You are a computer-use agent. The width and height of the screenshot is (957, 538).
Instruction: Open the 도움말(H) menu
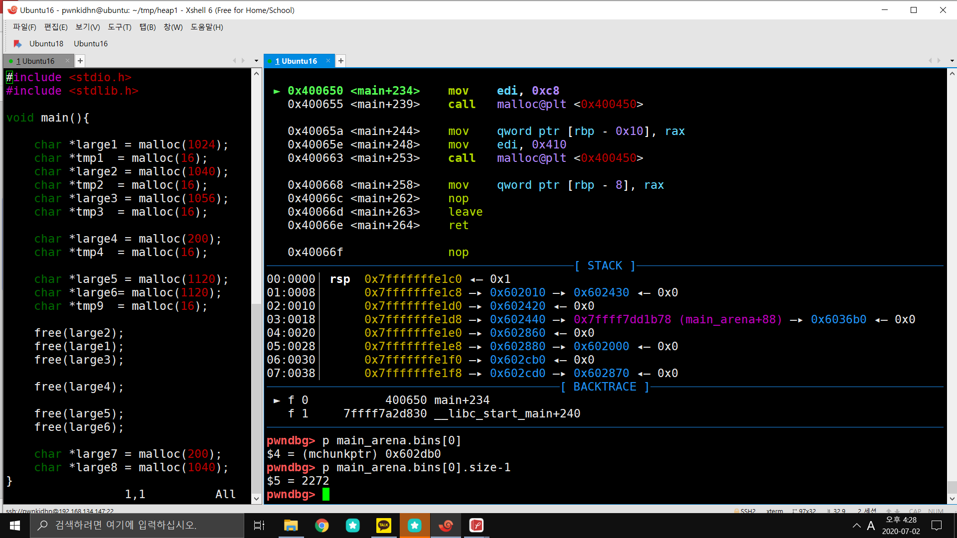[x=207, y=27]
